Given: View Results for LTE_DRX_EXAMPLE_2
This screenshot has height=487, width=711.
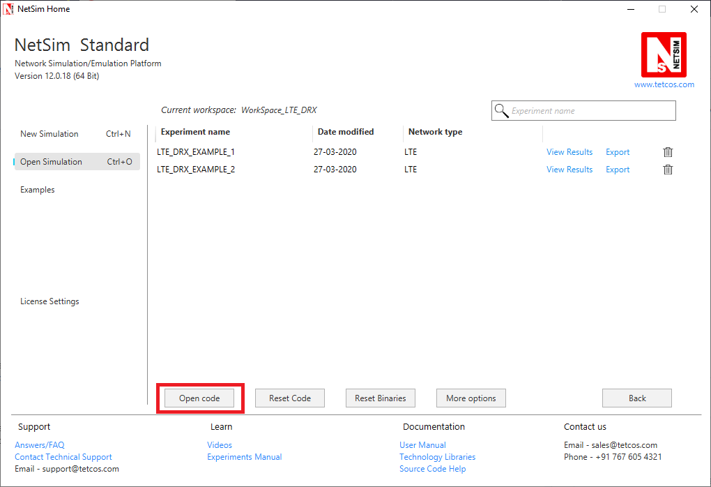Looking at the screenshot, I should 569,170.
